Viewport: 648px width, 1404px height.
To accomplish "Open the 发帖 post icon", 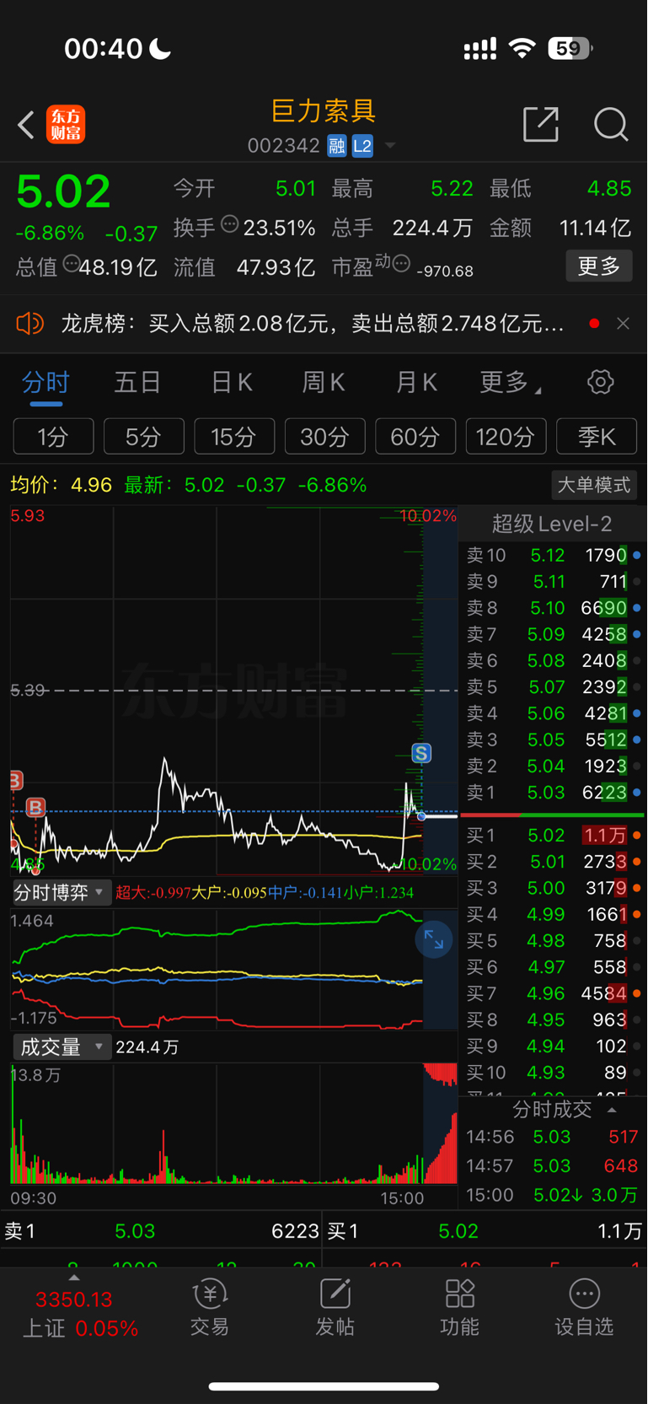I will [335, 1307].
